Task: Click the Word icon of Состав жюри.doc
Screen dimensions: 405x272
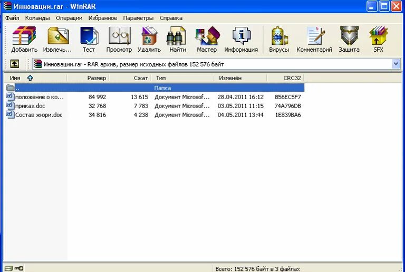Action: point(10,114)
